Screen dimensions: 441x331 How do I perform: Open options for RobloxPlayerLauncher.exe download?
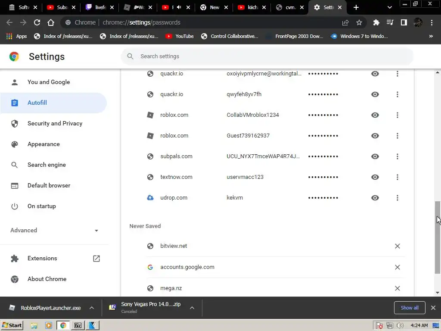[92, 308]
